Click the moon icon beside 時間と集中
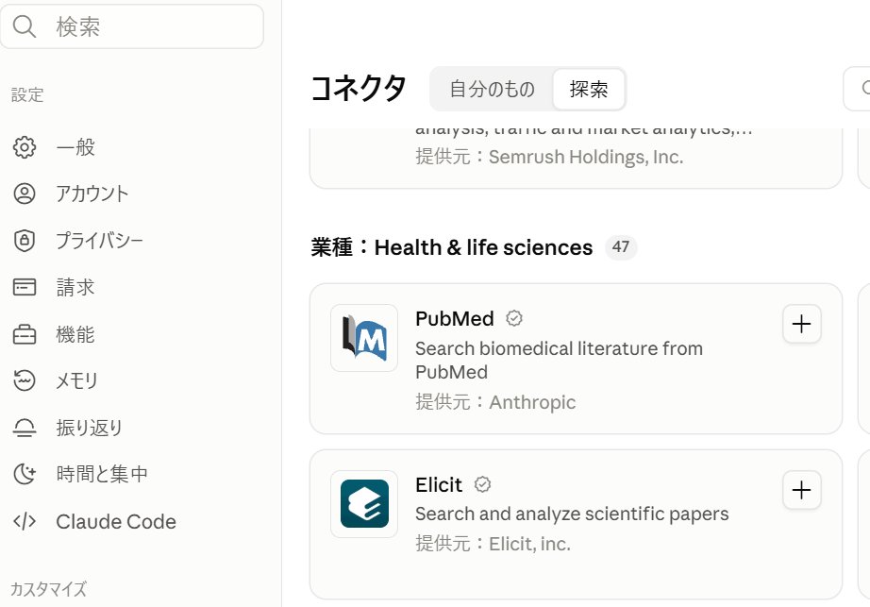 (25, 474)
